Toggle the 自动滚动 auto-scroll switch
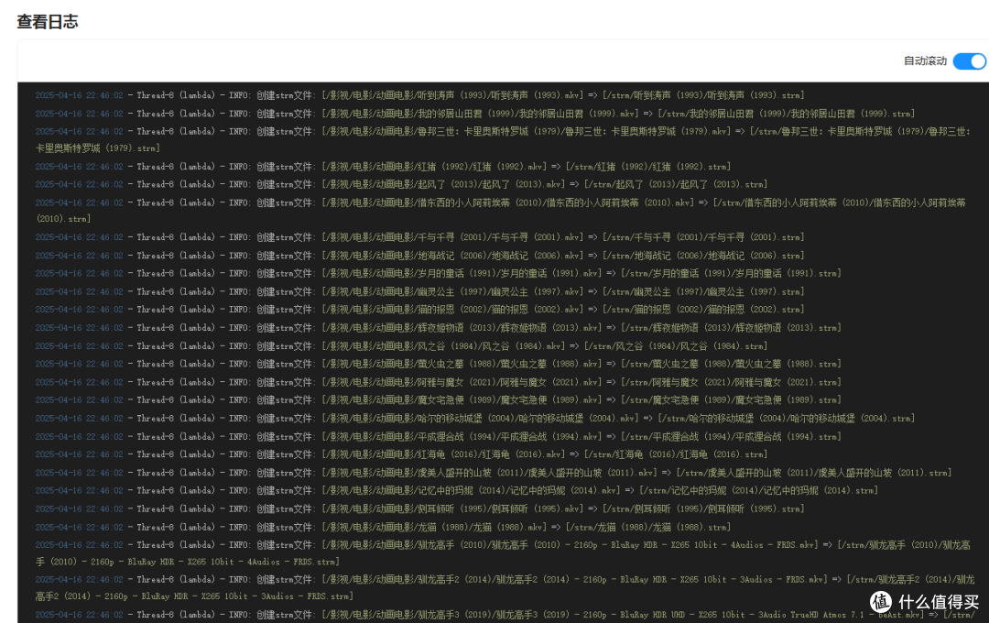 click(970, 61)
